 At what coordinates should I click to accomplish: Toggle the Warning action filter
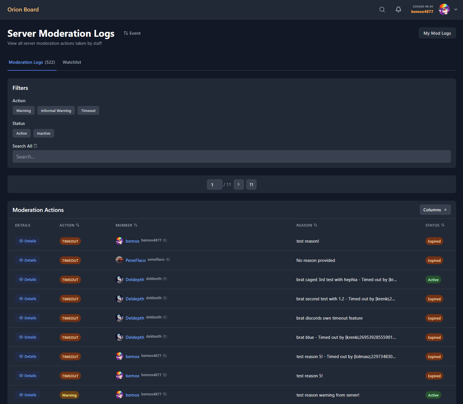tap(23, 110)
